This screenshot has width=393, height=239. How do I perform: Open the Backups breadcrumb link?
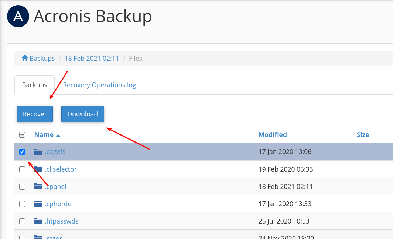(x=41, y=58)
